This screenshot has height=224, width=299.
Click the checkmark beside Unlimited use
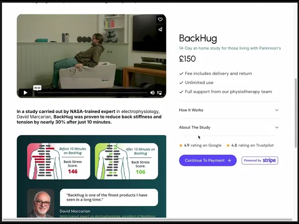tap(181, 83)
